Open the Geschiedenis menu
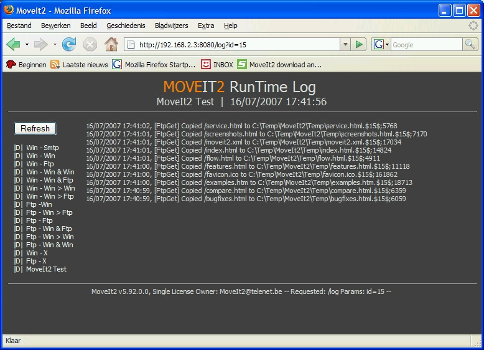 pyautogui.click(x=126, y=26)
